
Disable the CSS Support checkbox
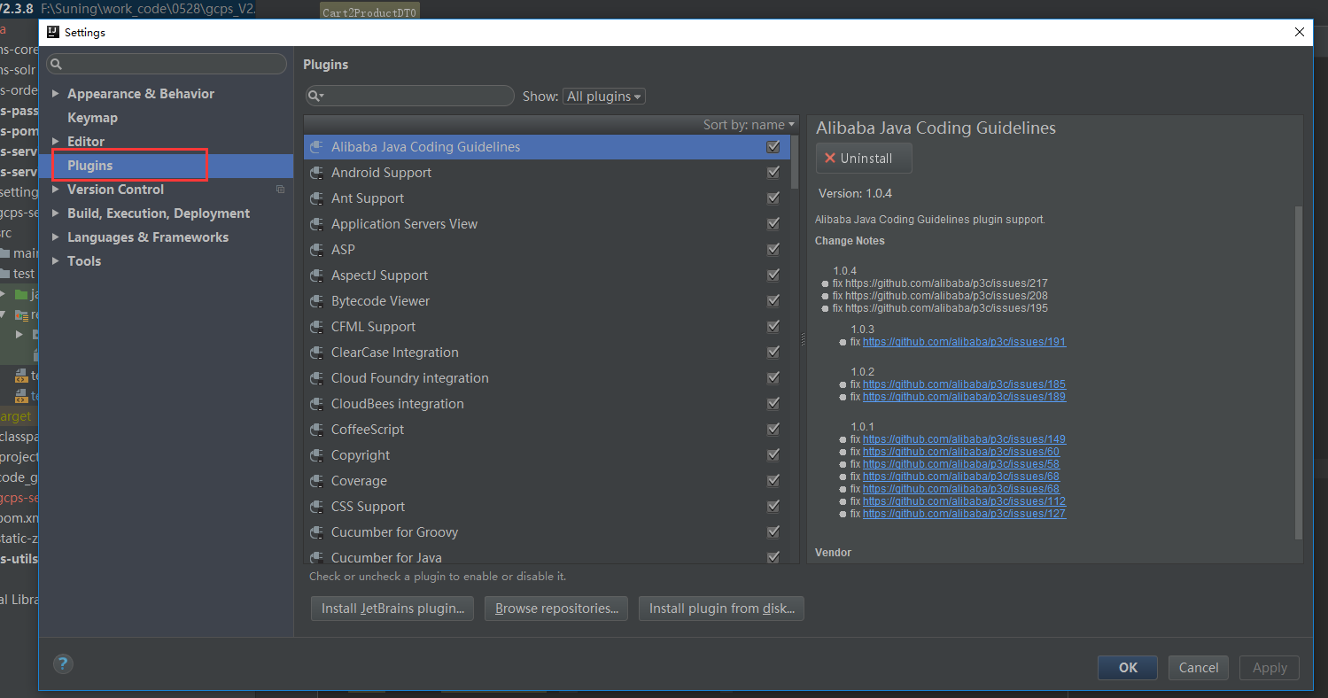click(773, 507)
